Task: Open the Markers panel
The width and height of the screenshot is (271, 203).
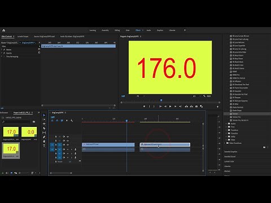Action: point(227,171)
